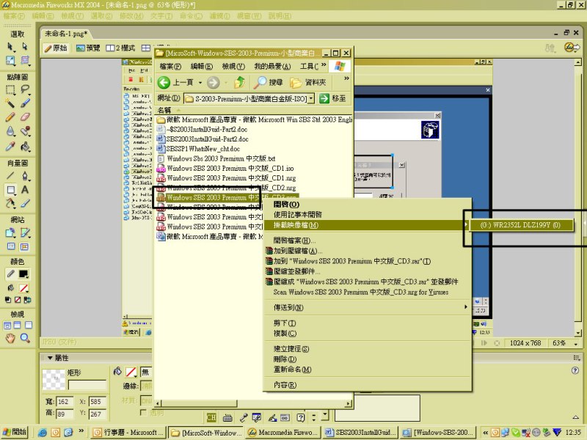Choose the Scale tool

(x=10, y=61)
